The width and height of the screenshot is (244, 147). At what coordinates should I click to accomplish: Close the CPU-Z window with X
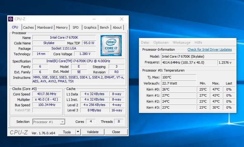pos(122,19)
